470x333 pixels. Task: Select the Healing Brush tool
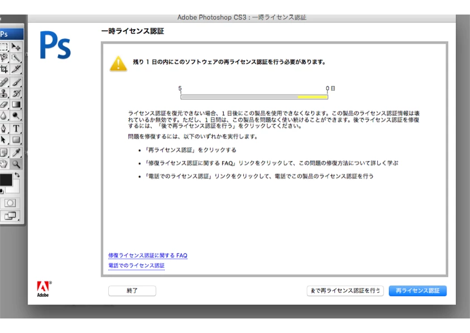tap(4, 82)
